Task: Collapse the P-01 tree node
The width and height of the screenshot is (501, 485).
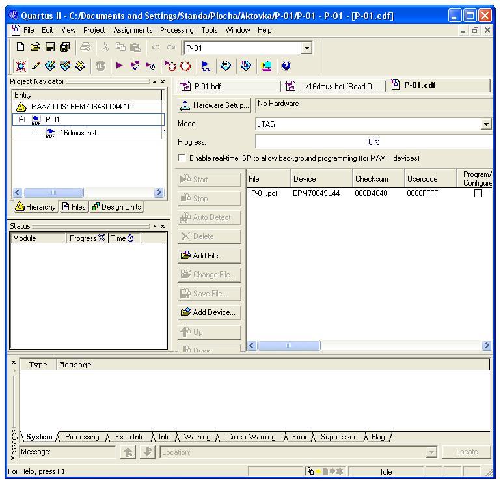Action: pyautogui.click(x=21, y=119)
